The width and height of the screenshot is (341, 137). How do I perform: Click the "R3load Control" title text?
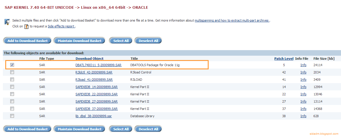141,72
